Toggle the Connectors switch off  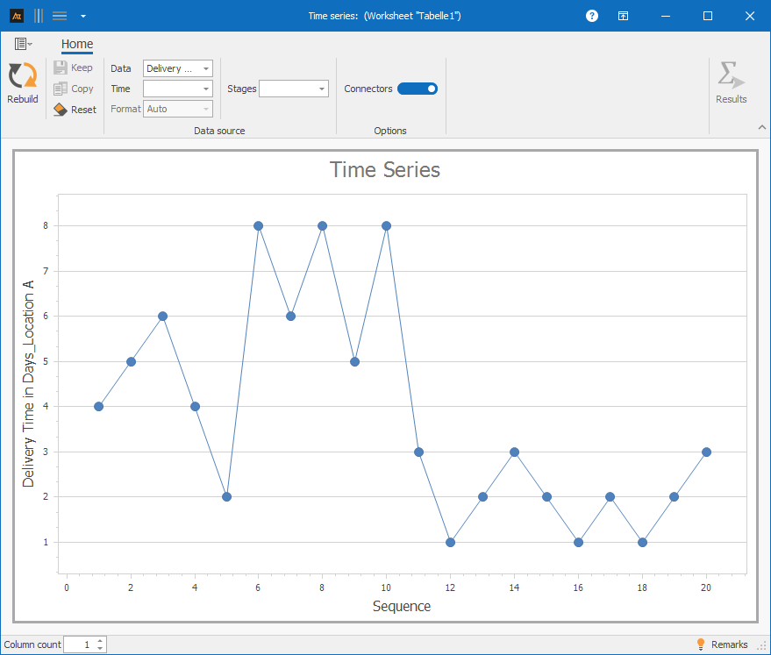point(418,89)
